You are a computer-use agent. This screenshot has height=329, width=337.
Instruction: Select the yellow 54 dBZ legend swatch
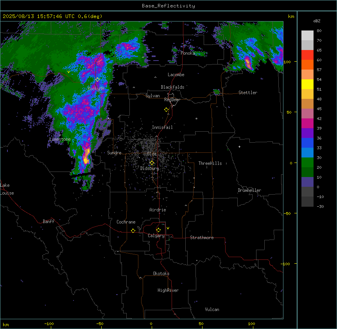tap(307, 84)
